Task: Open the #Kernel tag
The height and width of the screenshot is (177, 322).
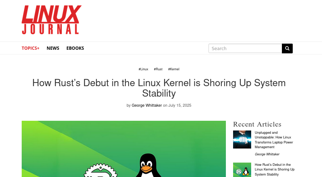Action: [x=174, y=69]
